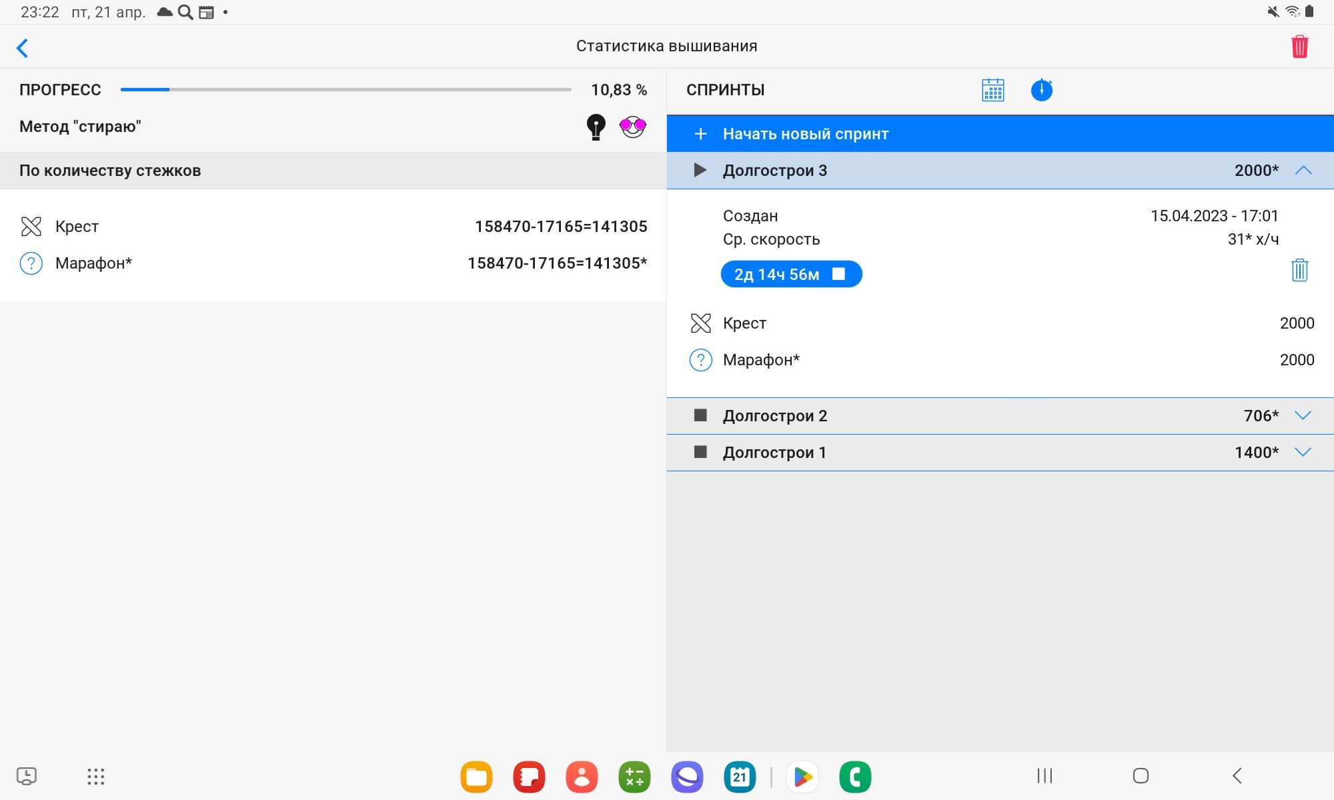
Task: Expand the Долгострои 1 sprint
Action: (1303, 452)
